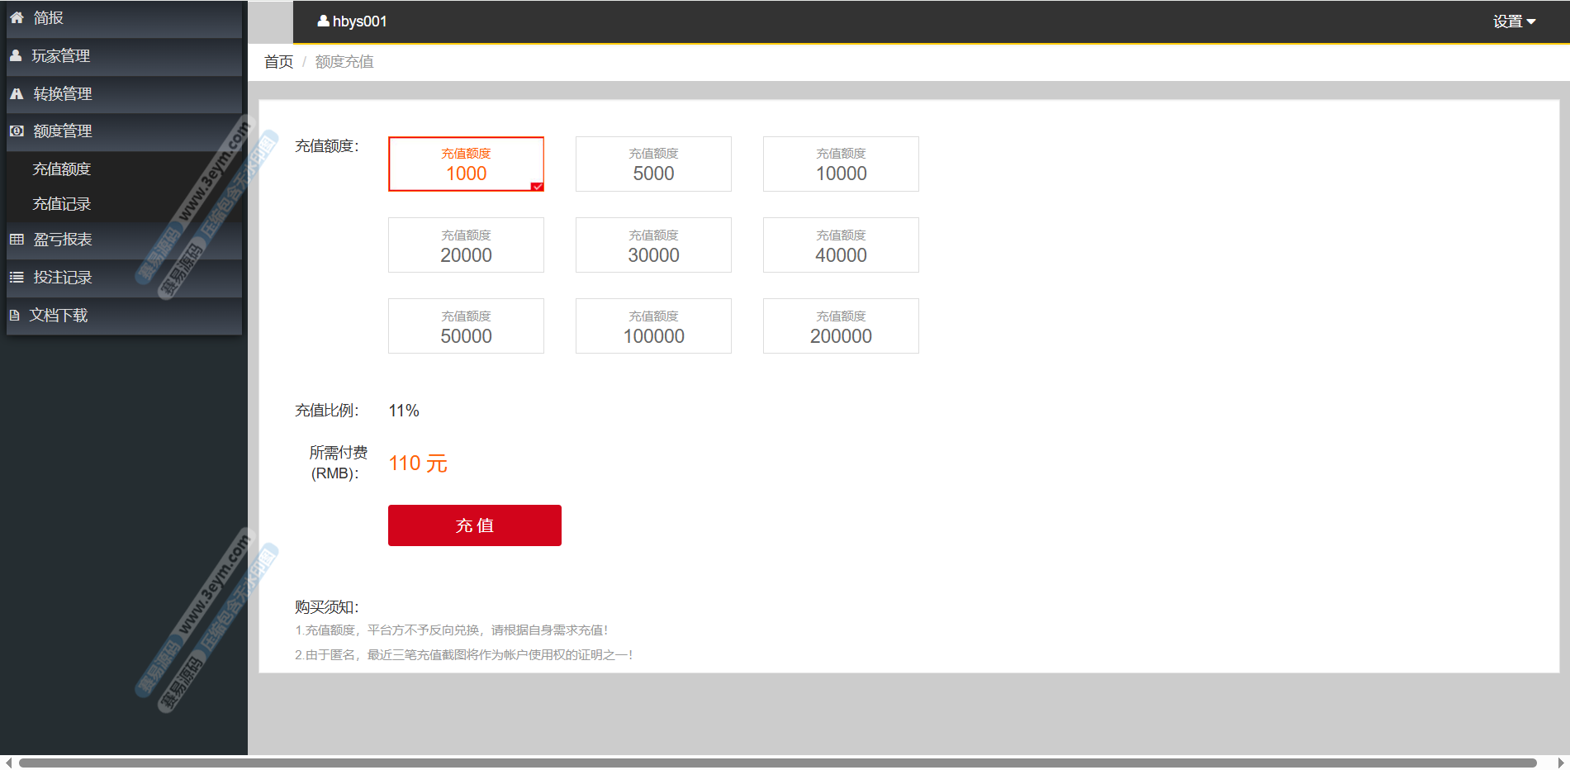Expand the 玩家管理 sidebar section
This screenshot has height=770, width=1570.
coord(61,56)
